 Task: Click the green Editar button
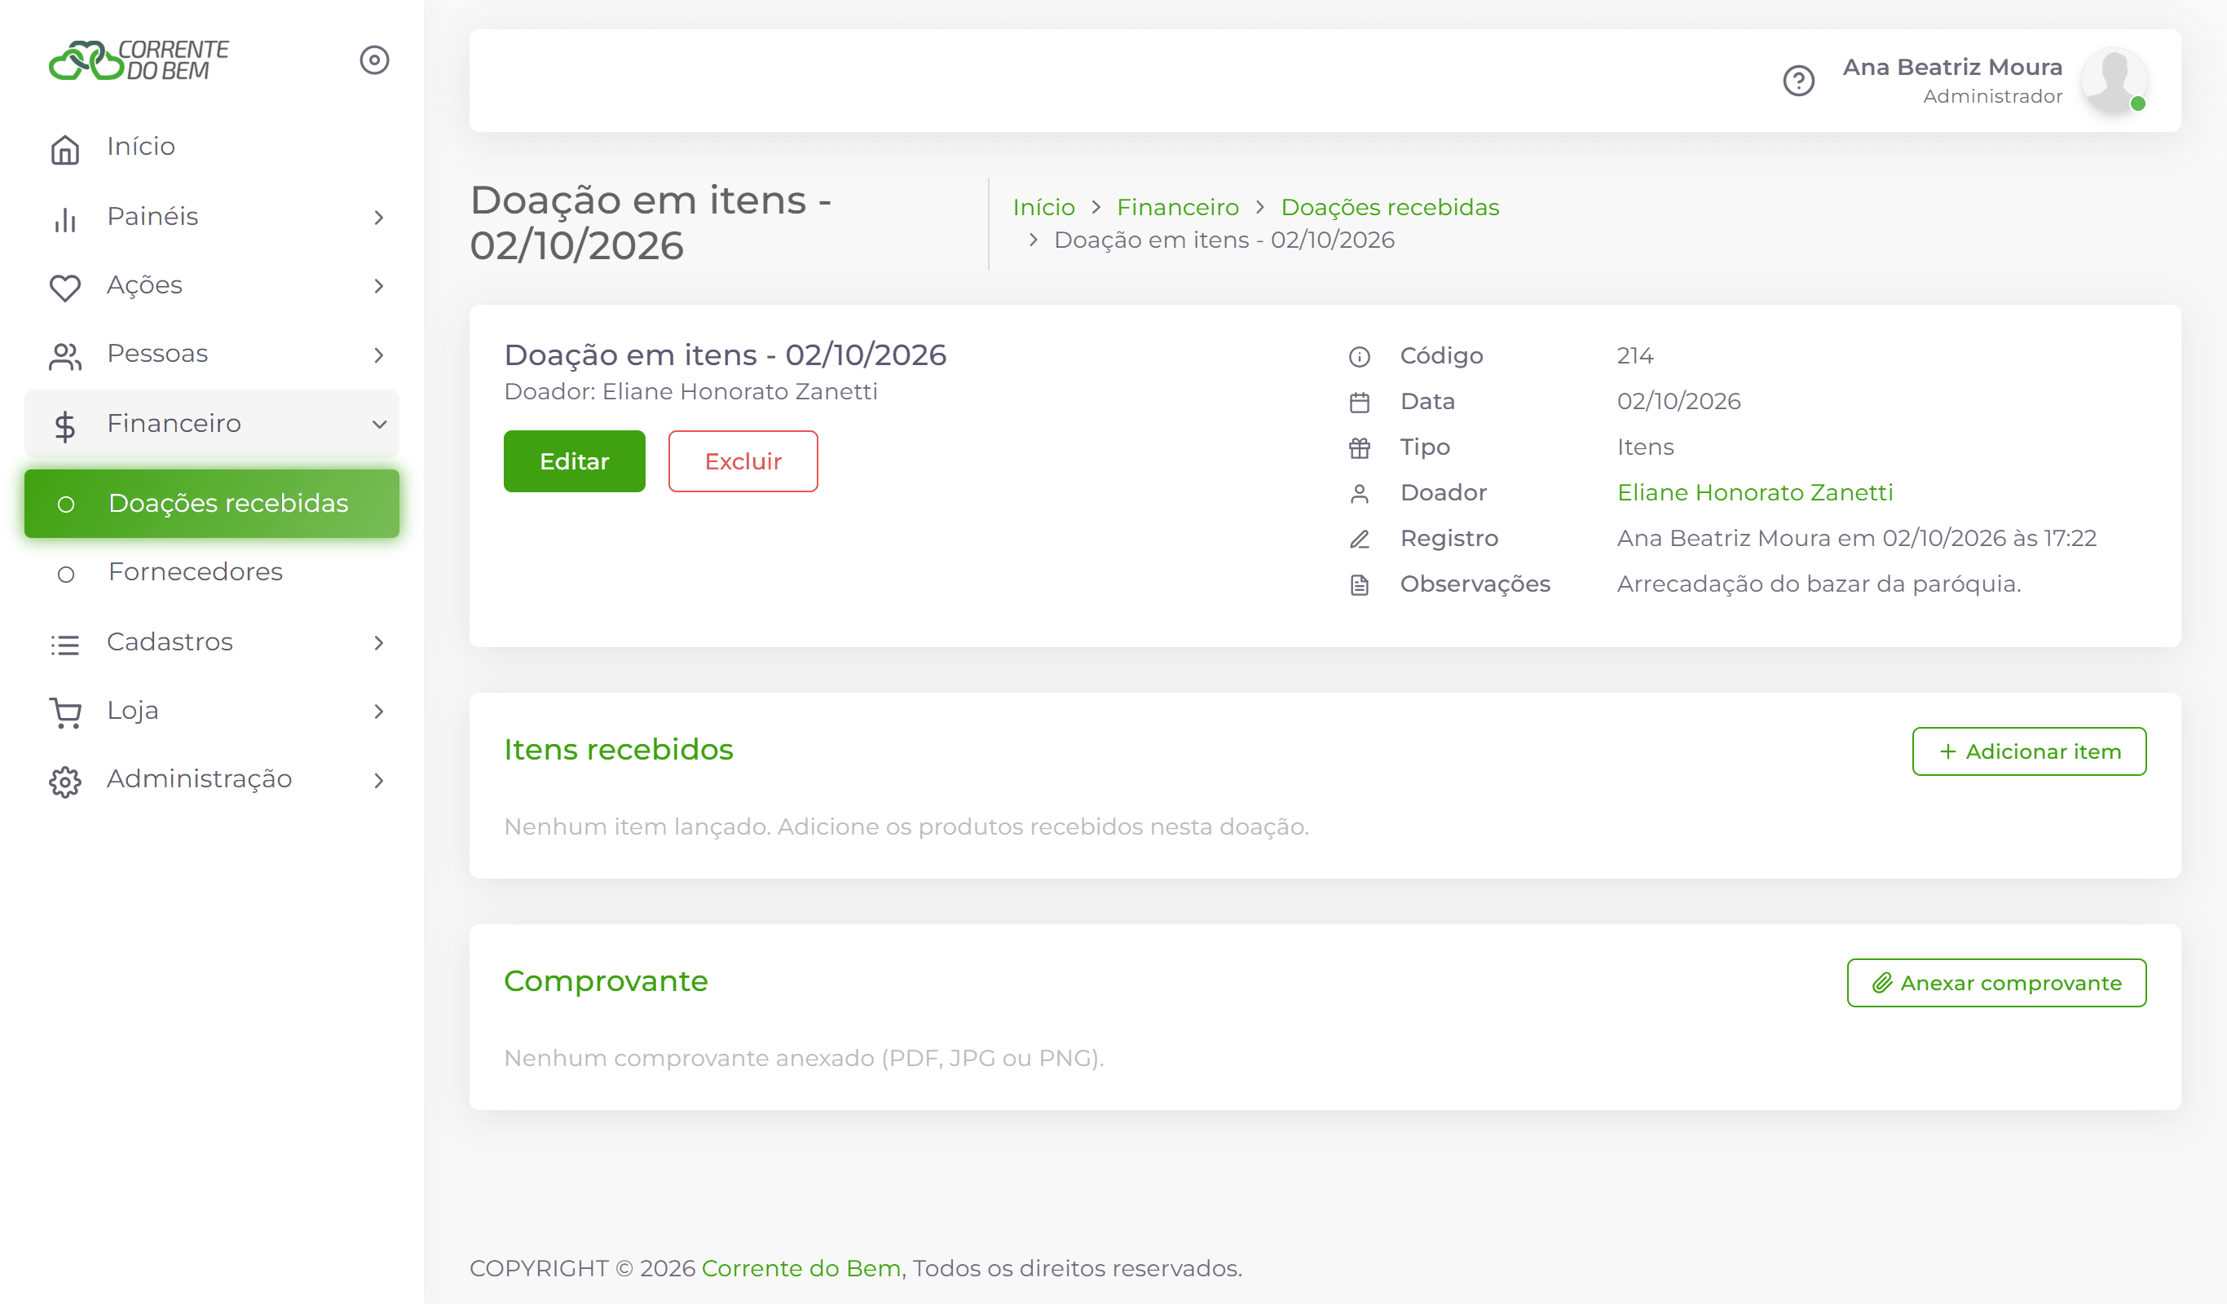coord(575,461)
